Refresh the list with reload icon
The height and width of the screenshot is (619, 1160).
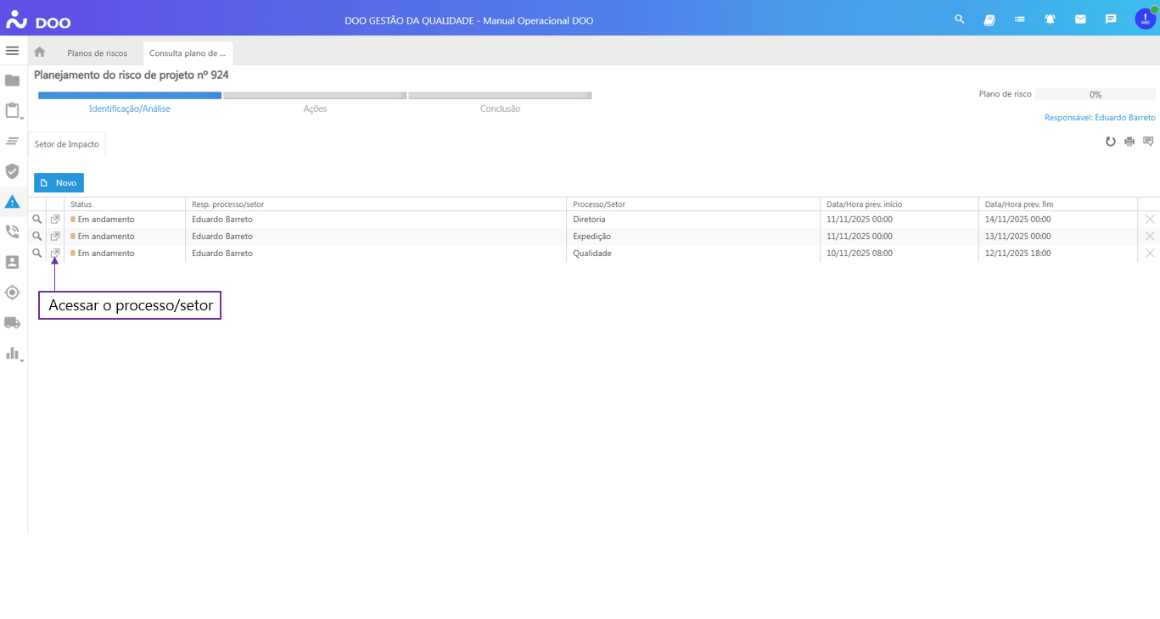[1110, 142]
